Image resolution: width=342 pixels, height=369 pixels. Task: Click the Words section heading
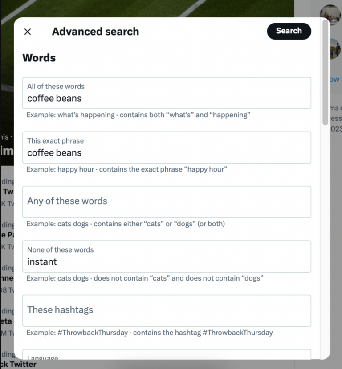(x=38, y=58)
